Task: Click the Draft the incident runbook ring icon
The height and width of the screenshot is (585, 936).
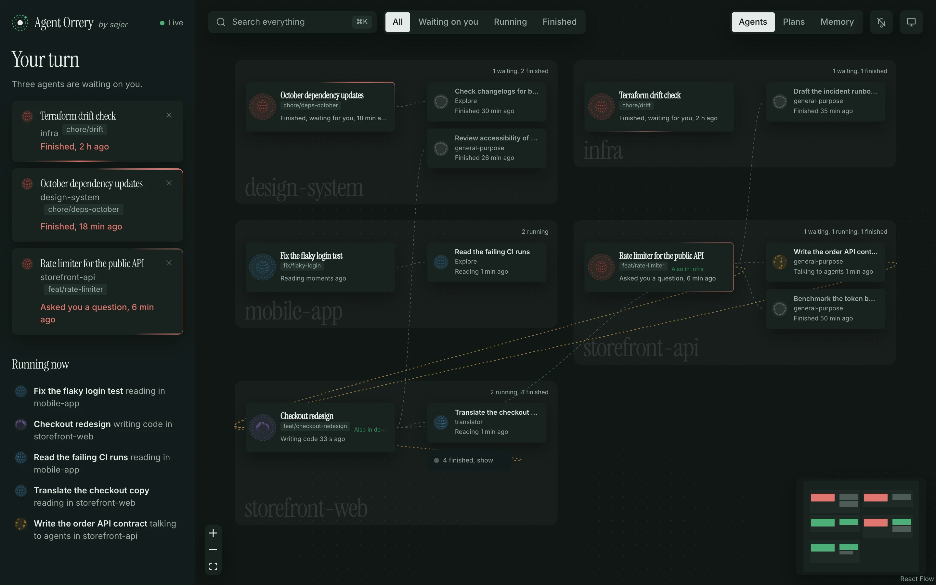Action: coord(780,101)
